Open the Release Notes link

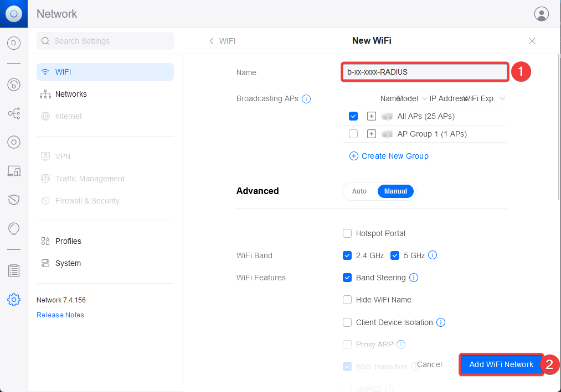(x=60, y=315)
